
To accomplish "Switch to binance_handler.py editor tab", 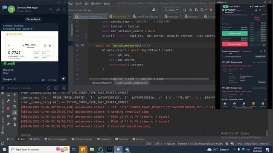I will (x=90, y=17).
